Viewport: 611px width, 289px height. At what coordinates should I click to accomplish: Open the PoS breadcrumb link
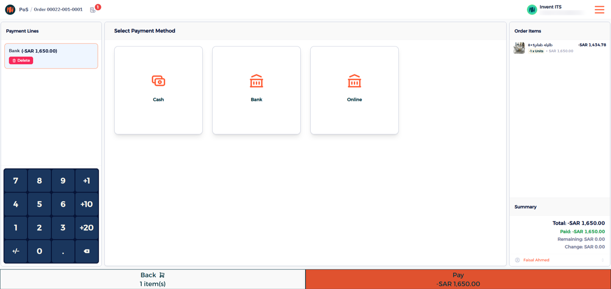(24, 10)
